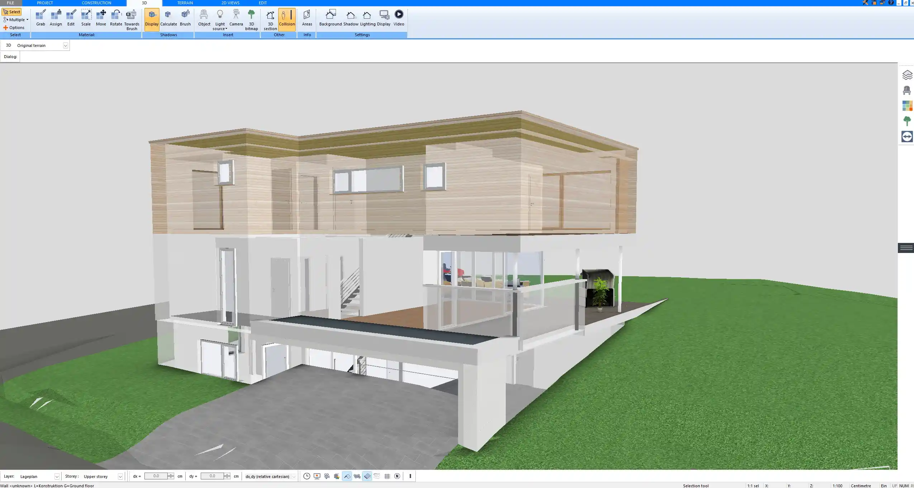This screenshot has height=488, width=914.
Task: Click the selection Options button
Action: [x=14, y=28]
